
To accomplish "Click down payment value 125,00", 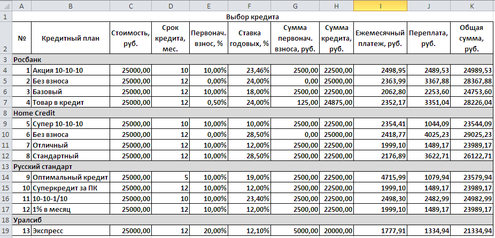I will [295, 102].
